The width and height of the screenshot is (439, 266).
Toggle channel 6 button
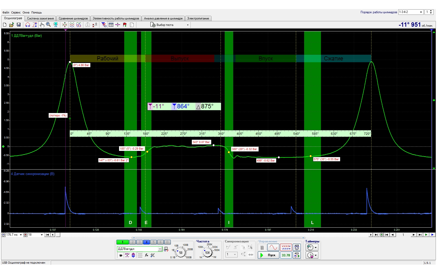click(160, 242)
